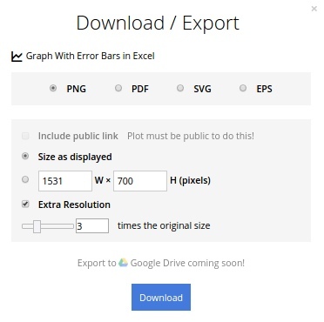Click the Google Drive icon
The width and height of the screenshot is (324, 322).
pyautogui.click(x=123, y=263)
